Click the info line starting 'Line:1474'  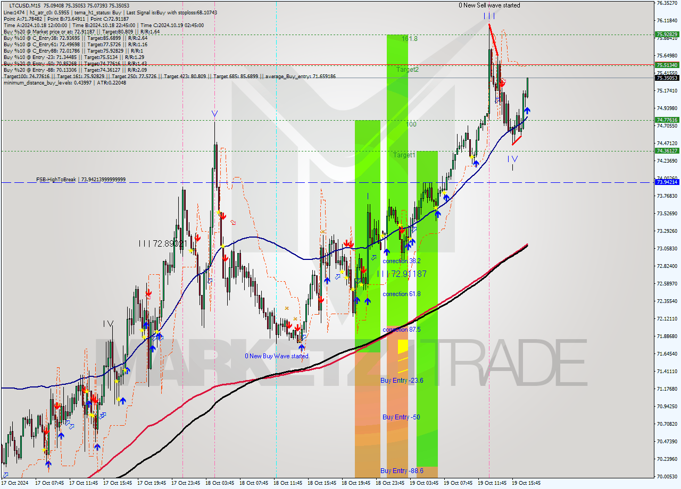coord(111,12)
